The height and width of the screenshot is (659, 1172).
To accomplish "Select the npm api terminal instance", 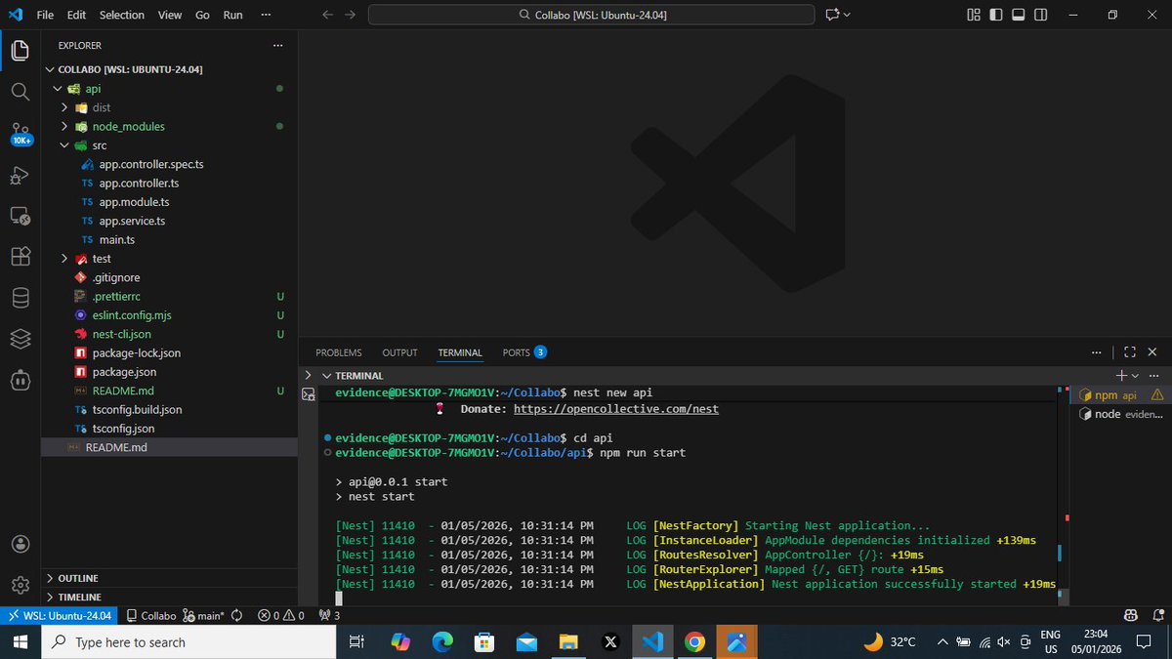I will click(1120, 395).
